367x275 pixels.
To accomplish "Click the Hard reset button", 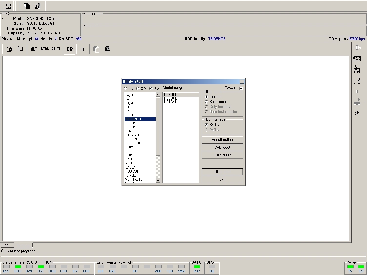I will pos(222,155).
